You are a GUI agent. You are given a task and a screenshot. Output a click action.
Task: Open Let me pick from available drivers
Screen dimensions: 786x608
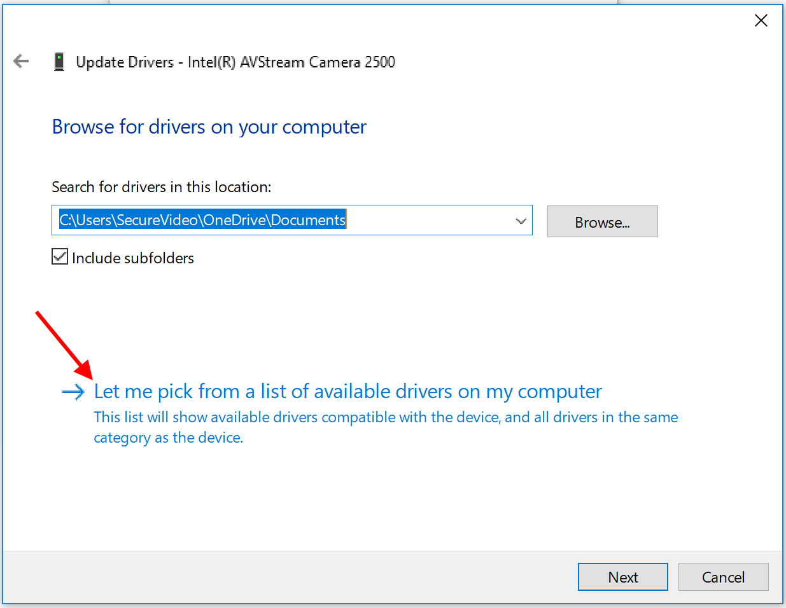(x=347, y=392)
